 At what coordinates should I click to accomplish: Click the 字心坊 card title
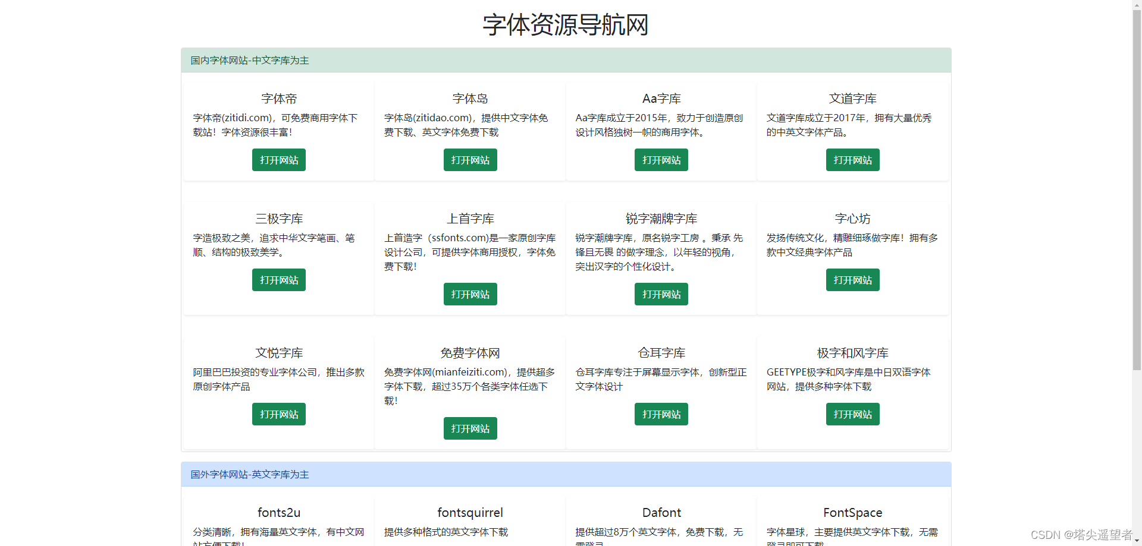coord(853,219)
